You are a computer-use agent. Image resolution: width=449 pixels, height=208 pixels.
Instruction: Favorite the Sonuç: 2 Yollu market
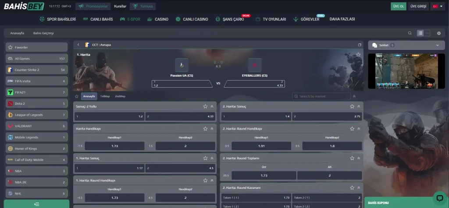click(205, 106)
